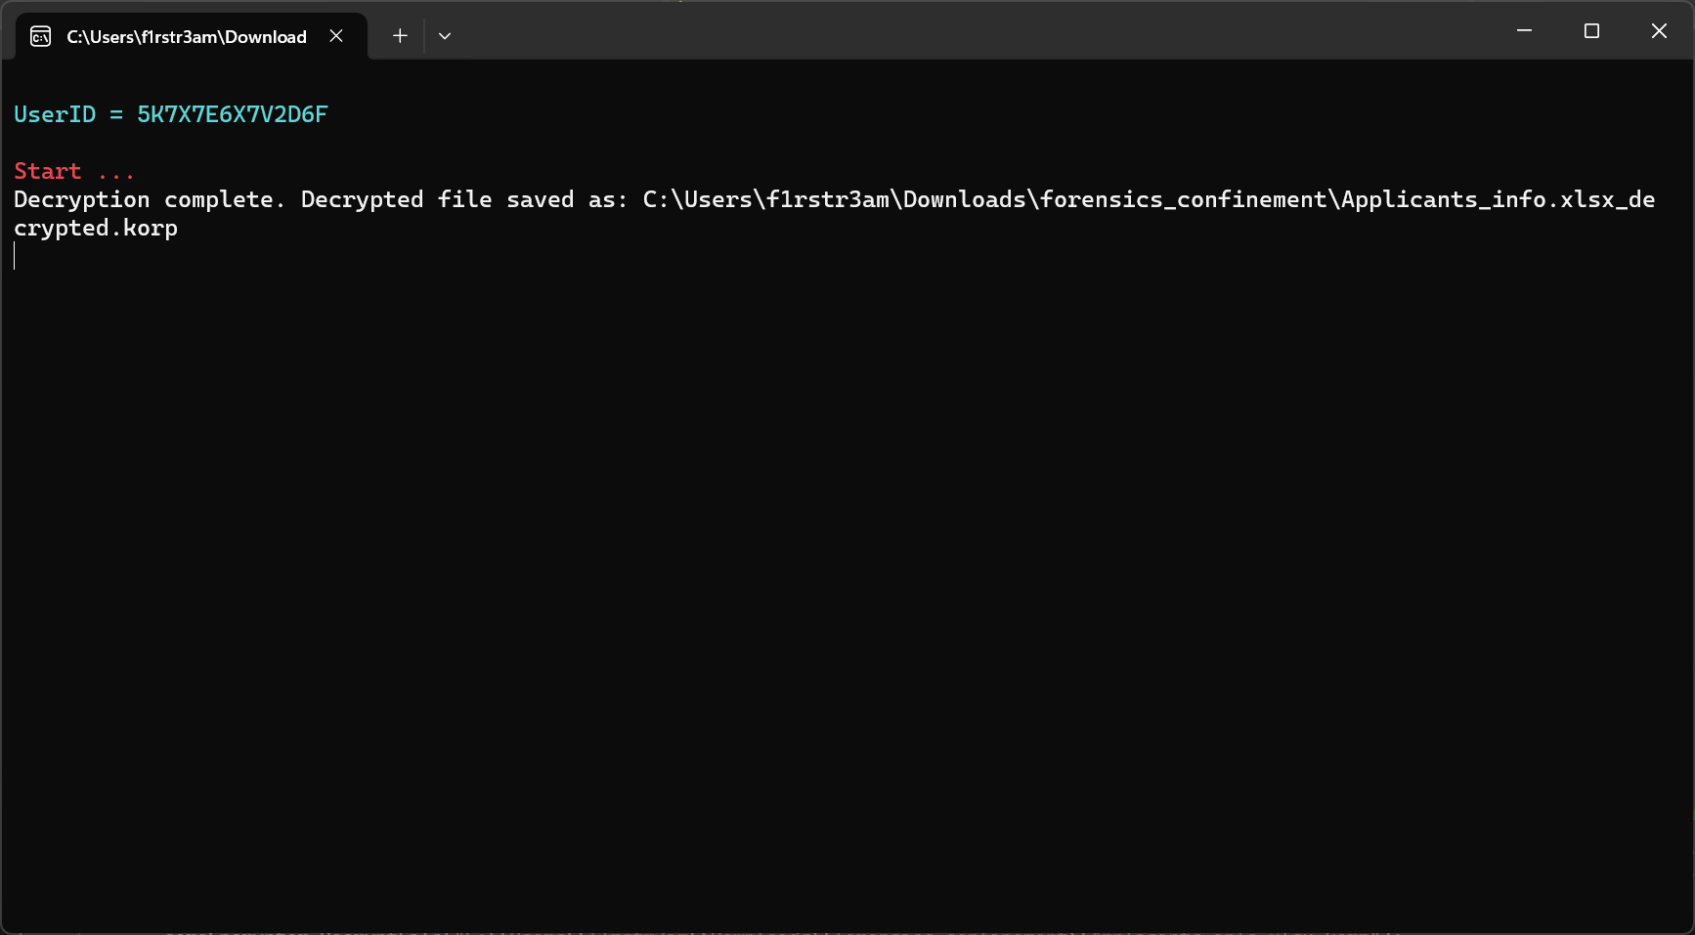The width and height of the screenshot is (1695, 935).
Task: Maximize the terminal window
Action: 1591,31
